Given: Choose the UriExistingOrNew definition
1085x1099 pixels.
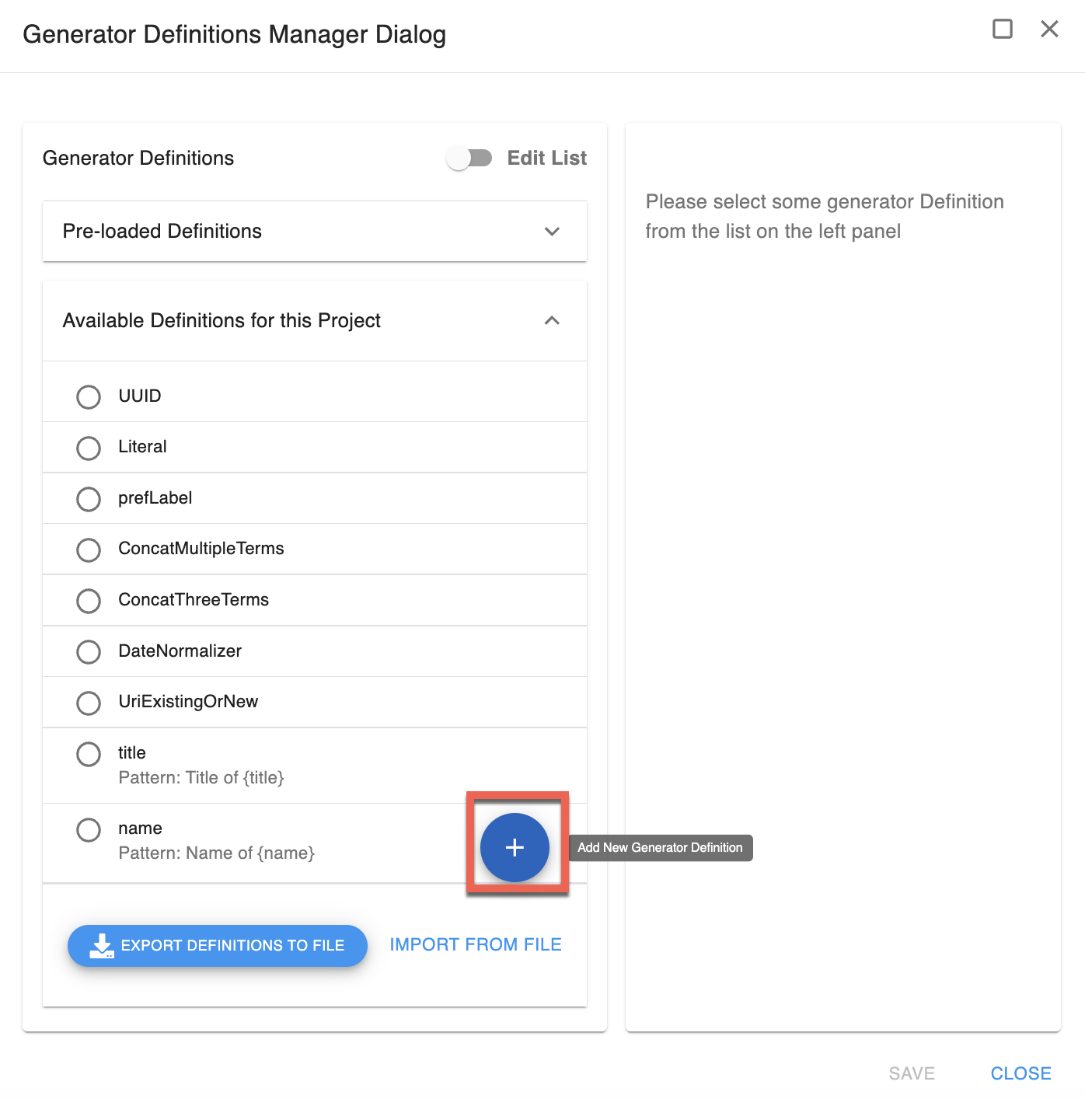Looking at the screenshot, I should [89, 703].
